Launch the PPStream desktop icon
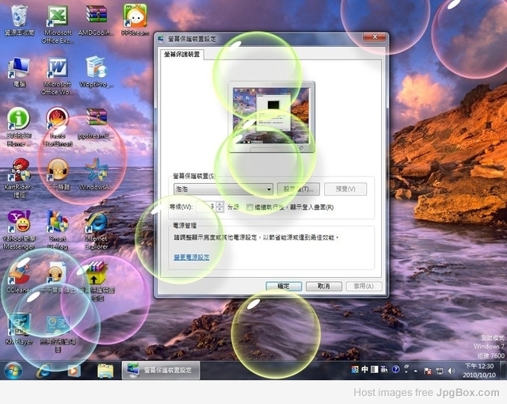 (135, 20)
